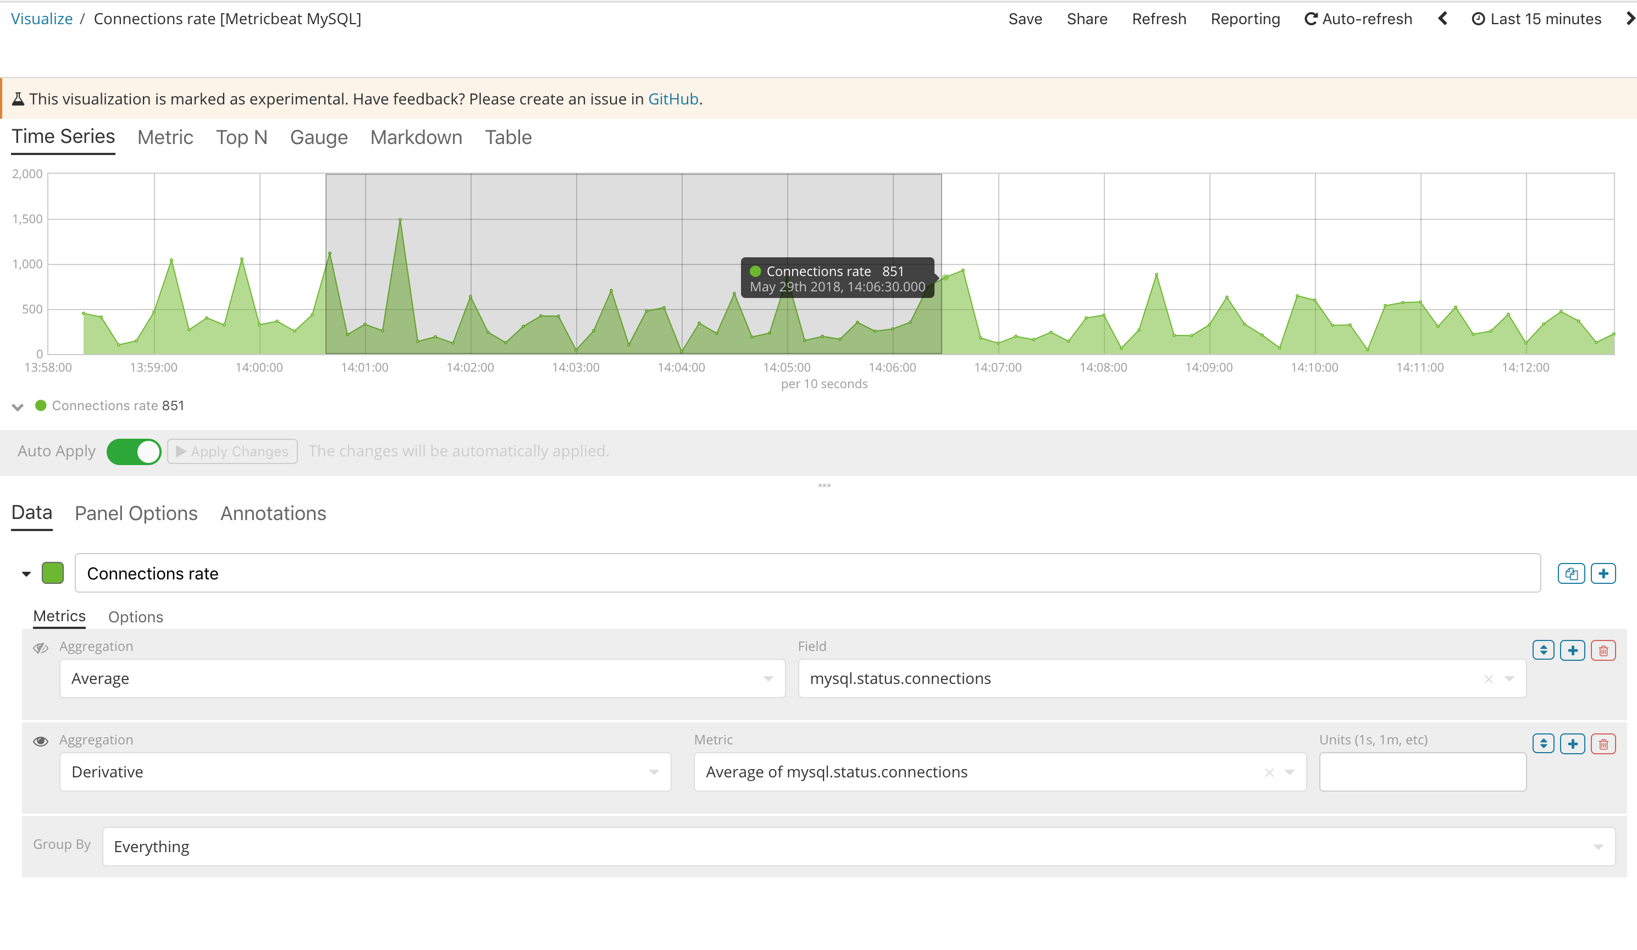Image resolution: width=1637 pixels, height=950 pixels.
Task: Switch to the Gauge visualization tab
Action: 318,137
